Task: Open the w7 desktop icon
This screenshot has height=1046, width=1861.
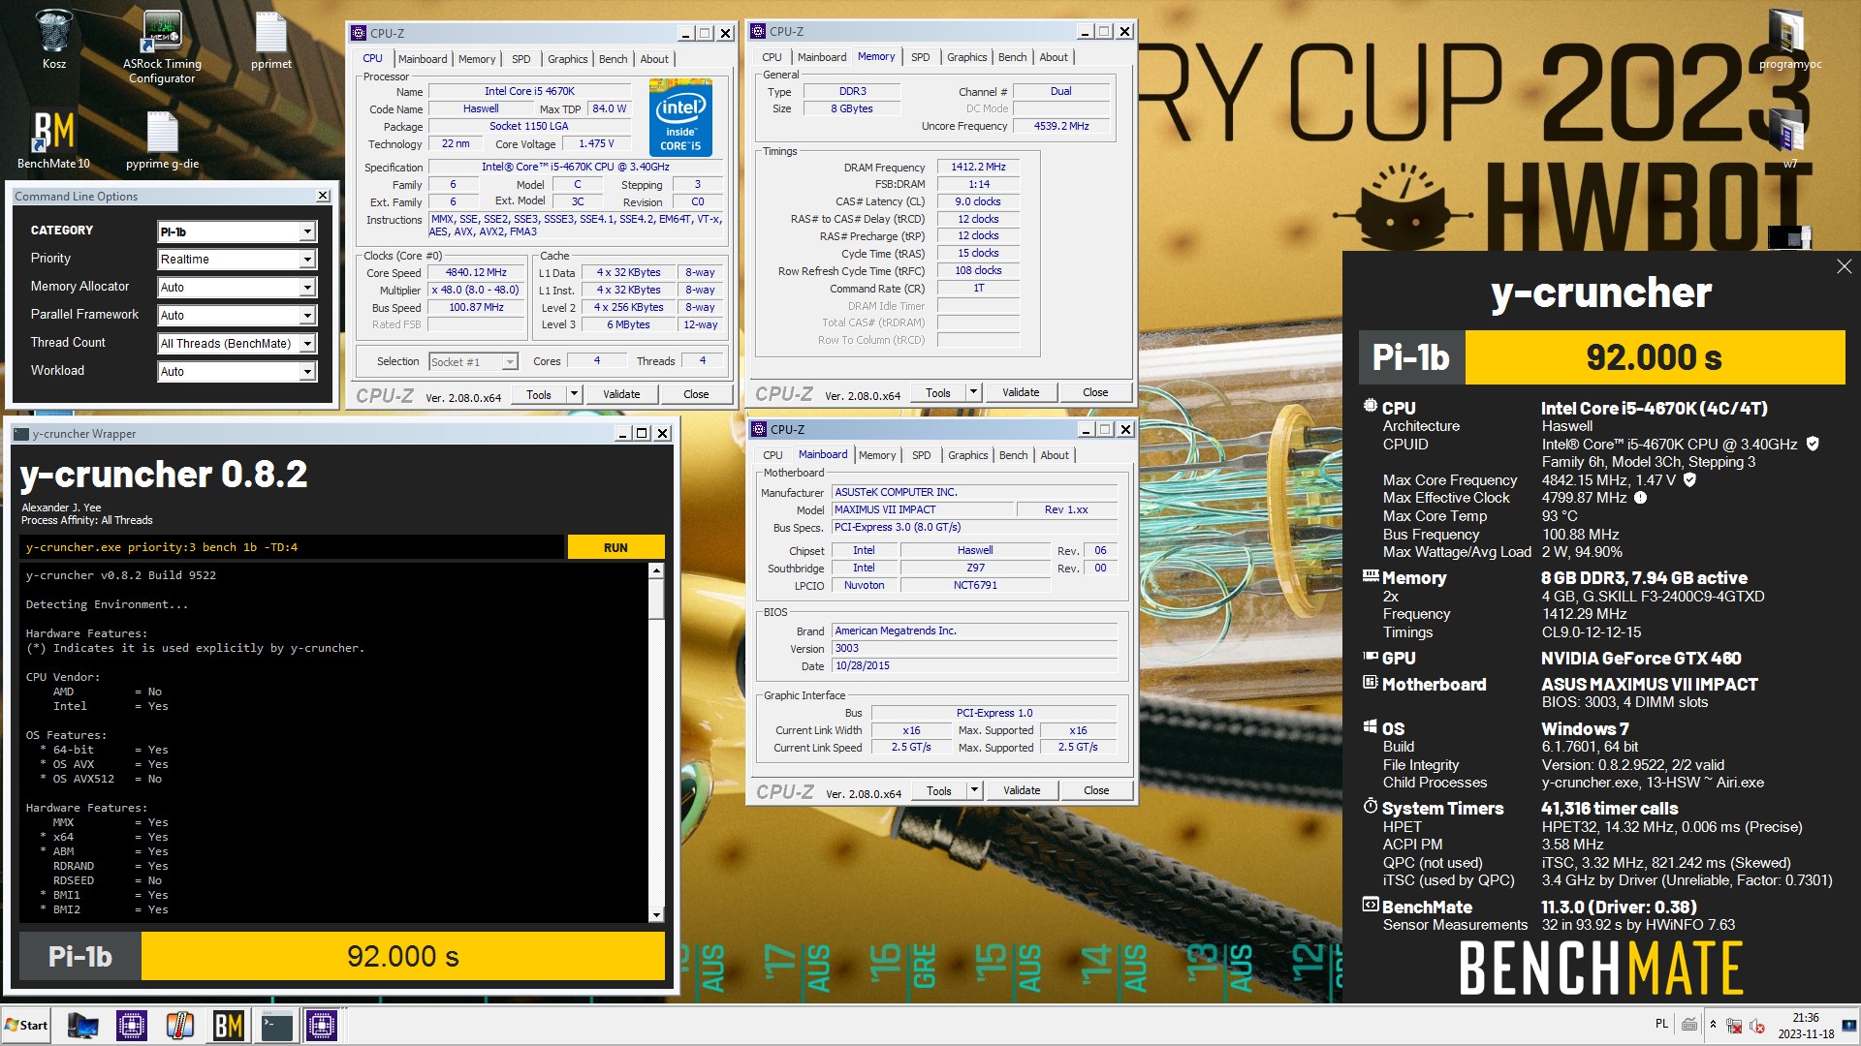Action: point(1789,138)
